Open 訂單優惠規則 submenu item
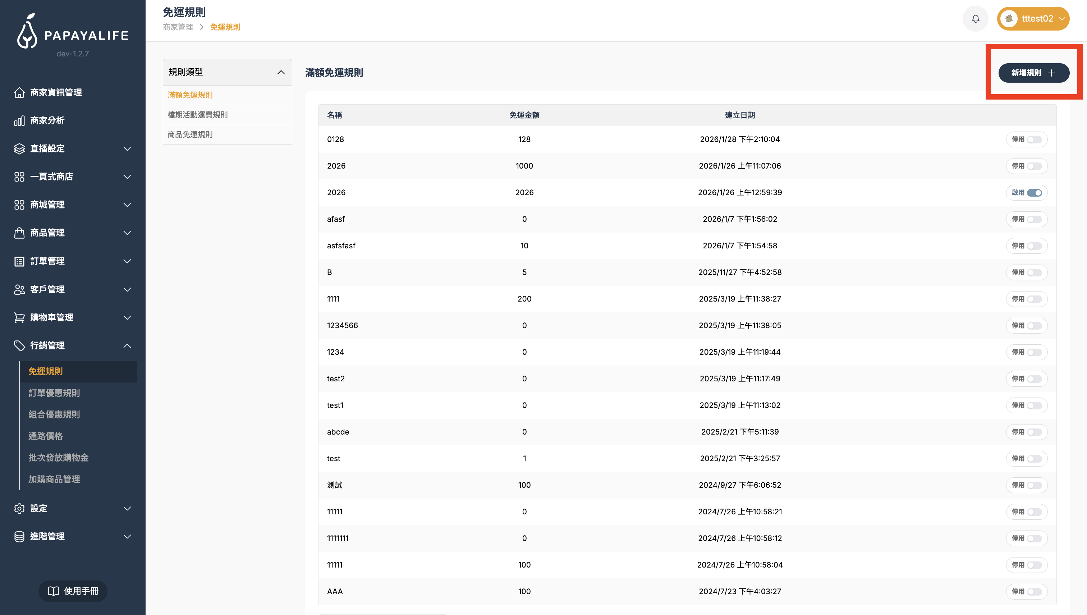The image size is (1087, 615). coord(54,393)
